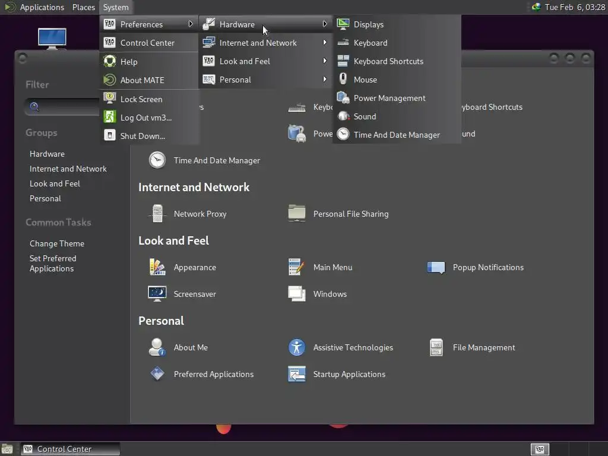608x456 pixels.
Task: Click the Log Out icon
Action: [x=110, y=117]
